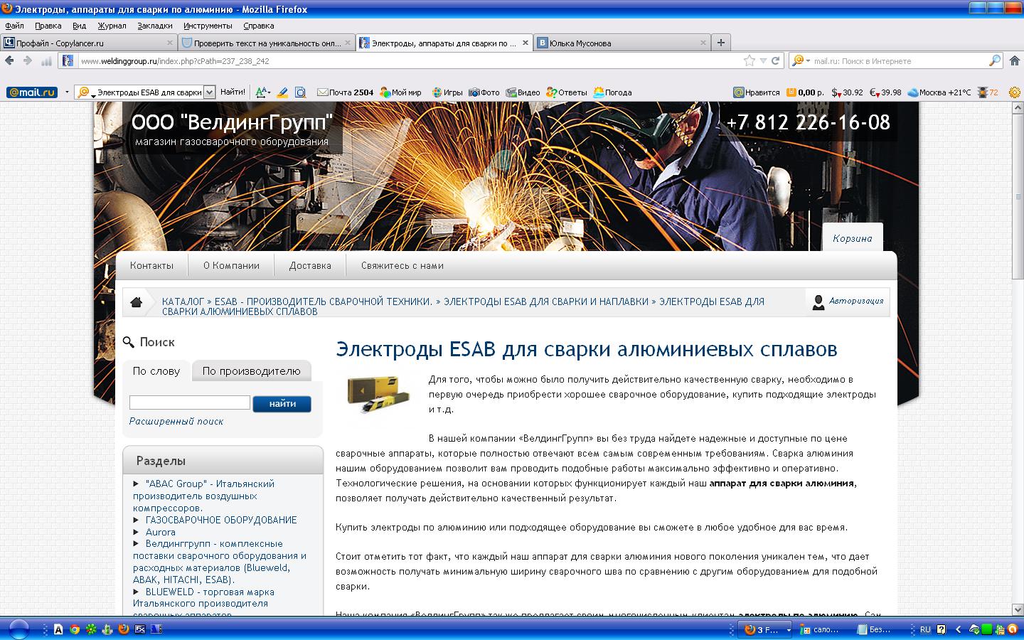Open Мой мир from the mail.ru toolbar
This screenshot has width=1024, height=640.
(400, 92)
